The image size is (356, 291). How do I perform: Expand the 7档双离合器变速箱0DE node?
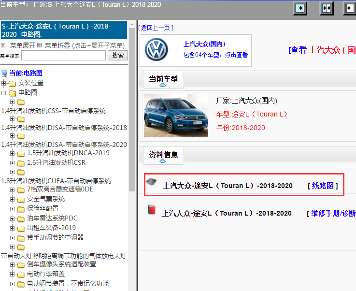(12, 189)
